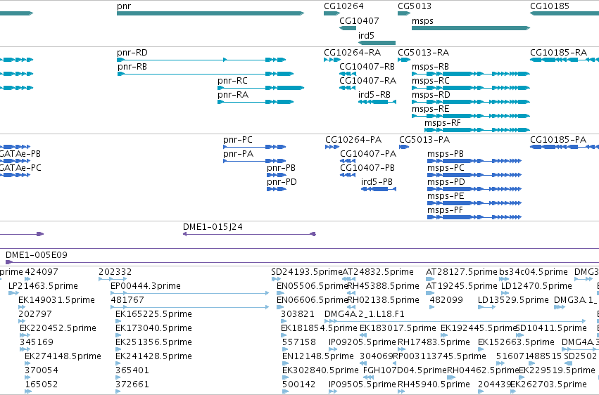Select protein msps-PE
599x395 pixels.
pyautogui.click(x=474, y=204)
